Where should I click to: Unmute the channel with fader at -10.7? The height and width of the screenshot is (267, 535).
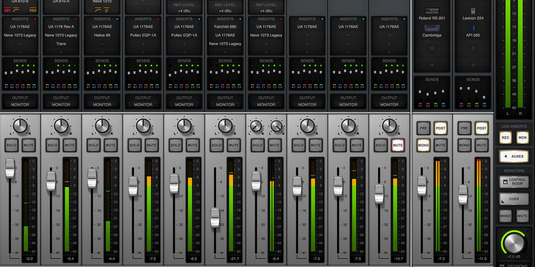398,145
